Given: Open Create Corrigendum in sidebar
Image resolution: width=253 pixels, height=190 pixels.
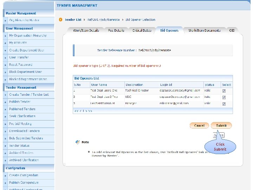Looking at the screenshot, I should coord(24,175).
